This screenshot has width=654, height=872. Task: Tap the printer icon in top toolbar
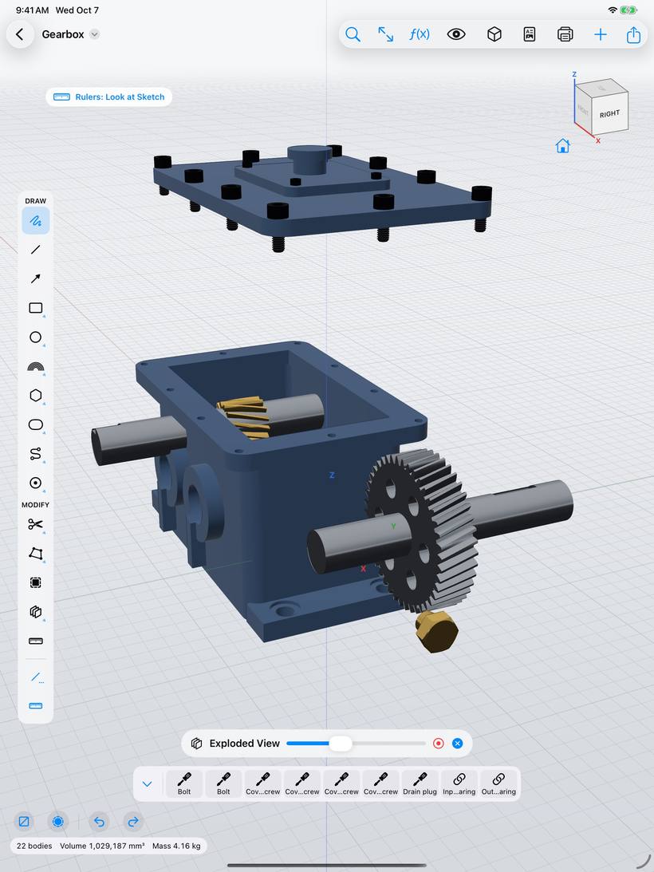pyautogui.click(x=565, y=34)
